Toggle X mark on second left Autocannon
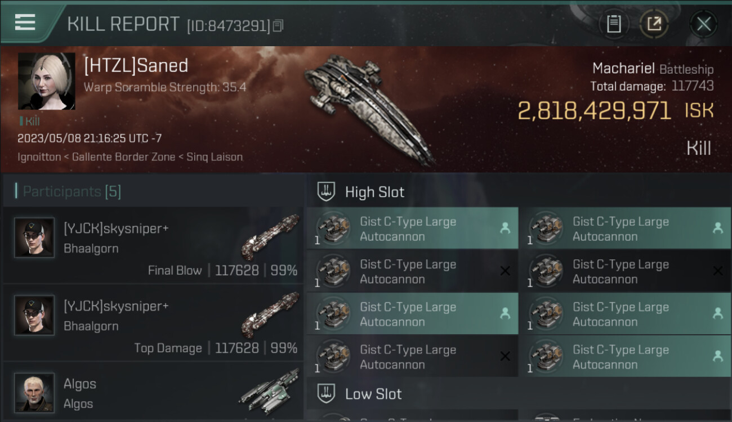 [x=505, y=271]
